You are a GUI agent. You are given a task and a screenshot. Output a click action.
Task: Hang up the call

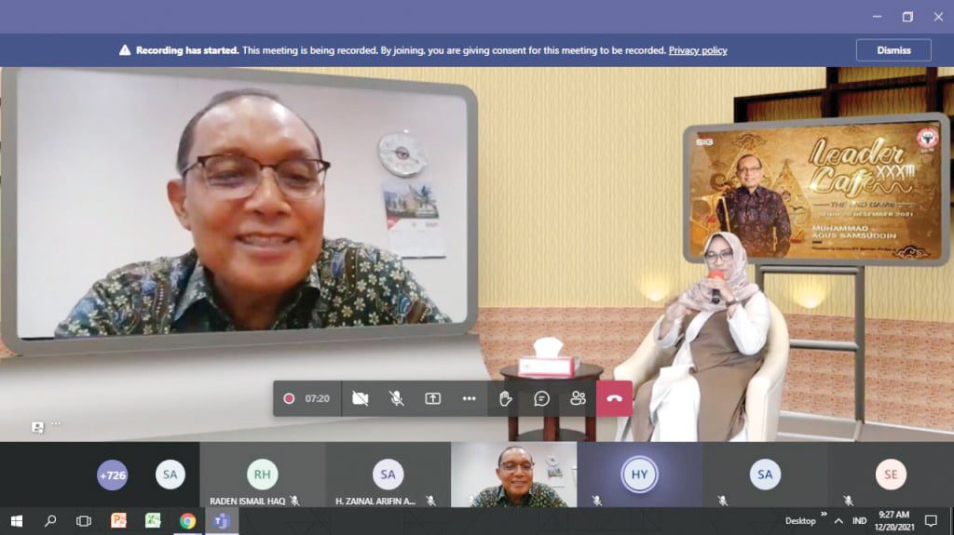614,398
